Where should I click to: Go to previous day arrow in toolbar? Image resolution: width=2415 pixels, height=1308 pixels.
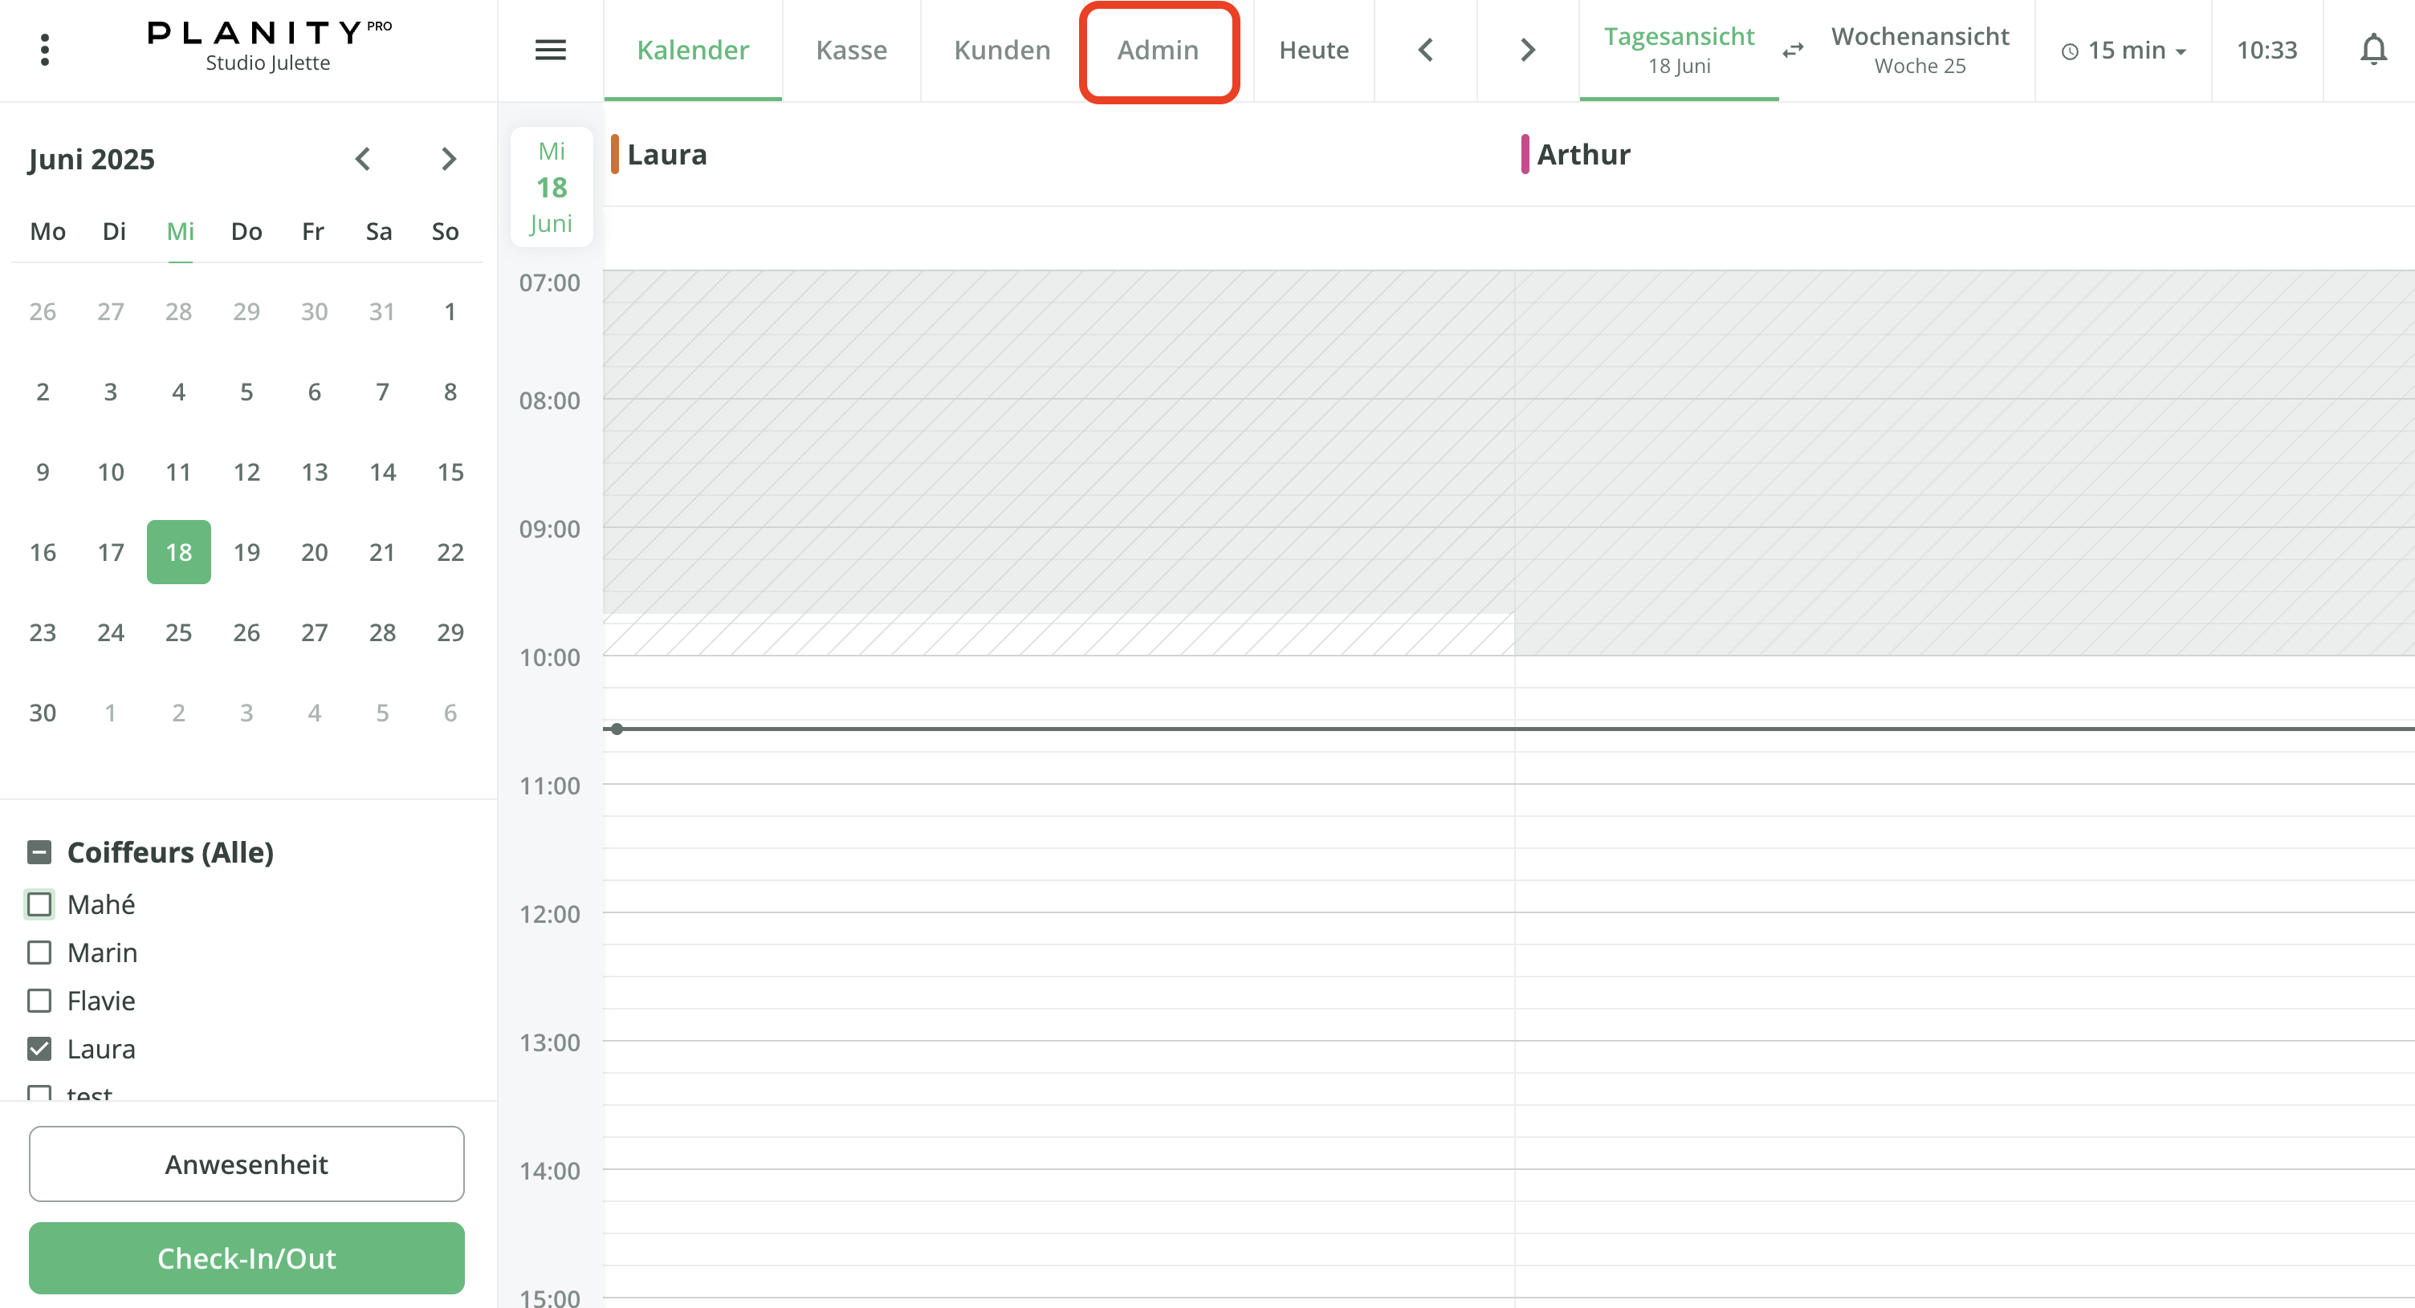(1425, 50)
